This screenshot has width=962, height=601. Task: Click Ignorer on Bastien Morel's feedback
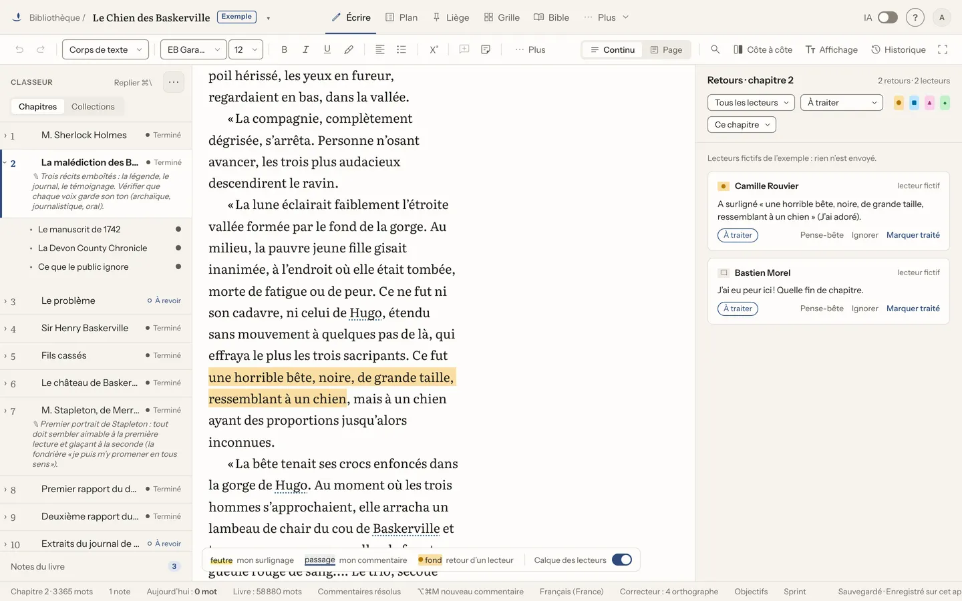[864, 309]
